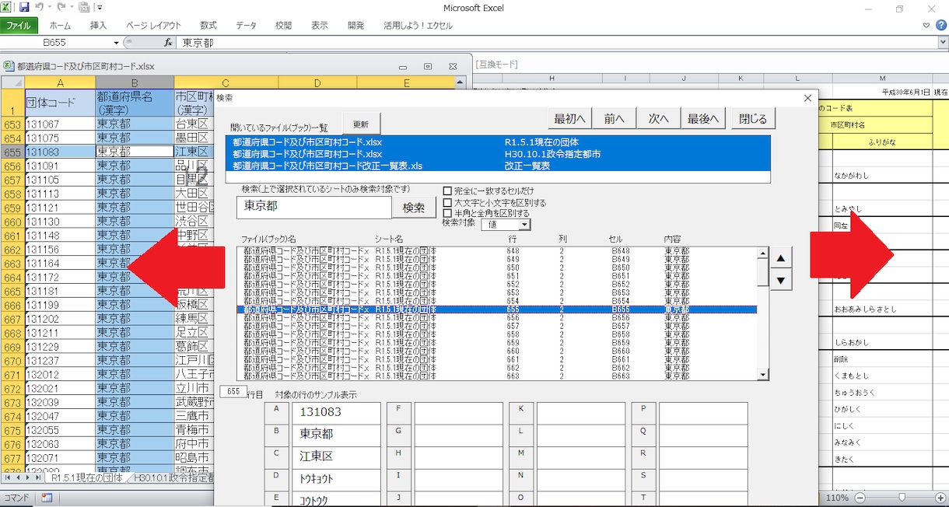The height and width of the screenshot is (507, 949).
Task: Select file list row 都道府県コード及び市区町村コード改正一覧表.xls
Action: click(498, 166)
